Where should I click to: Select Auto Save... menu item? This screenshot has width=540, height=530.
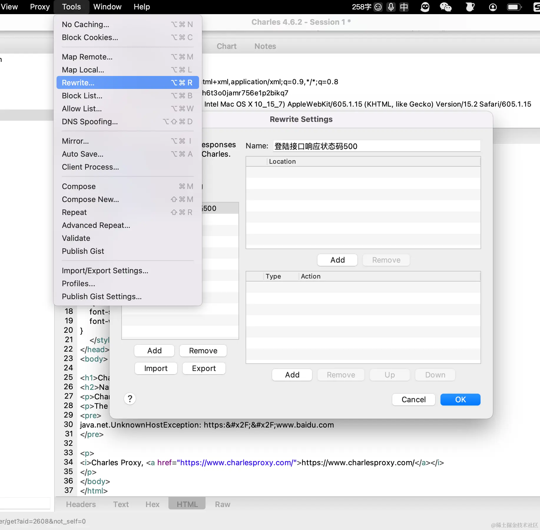pyautogui.click(x=127, y=154)
